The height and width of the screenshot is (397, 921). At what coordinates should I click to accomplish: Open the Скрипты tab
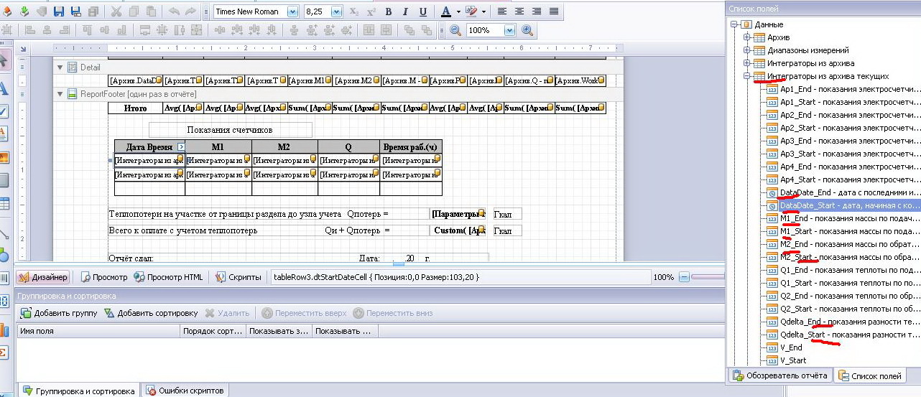coord(238,277)
